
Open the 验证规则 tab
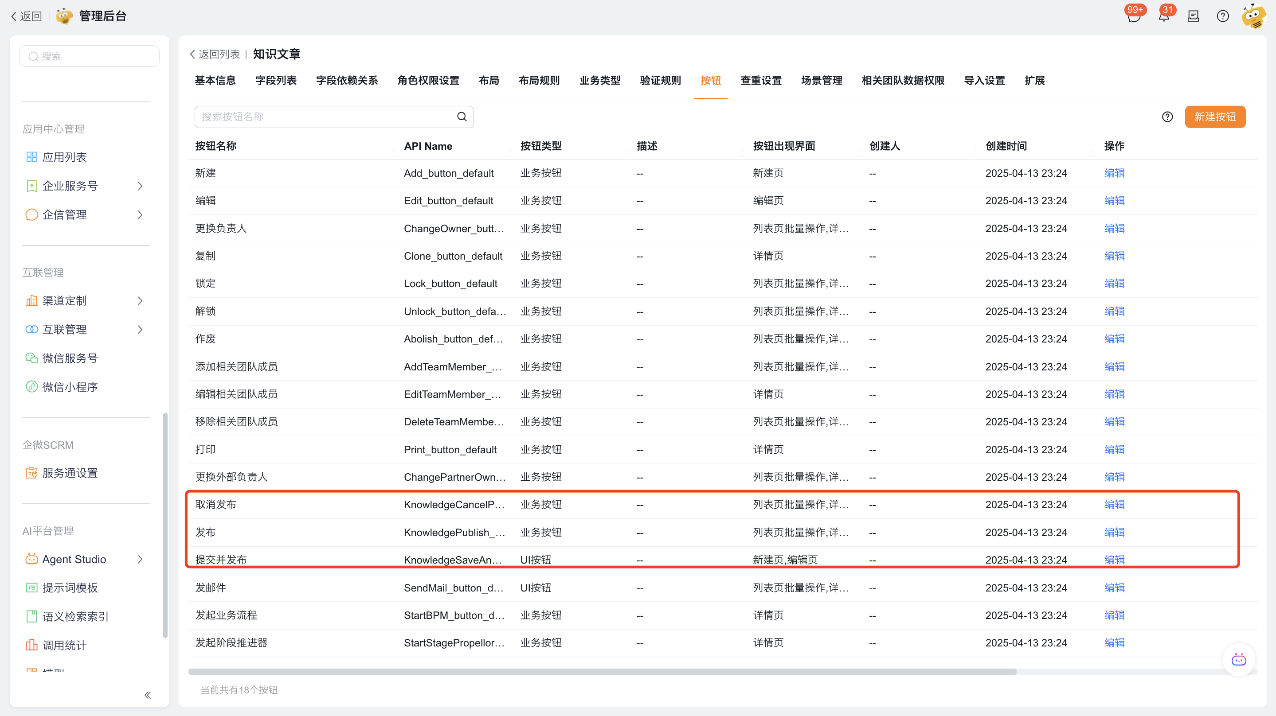click(660, 81)
